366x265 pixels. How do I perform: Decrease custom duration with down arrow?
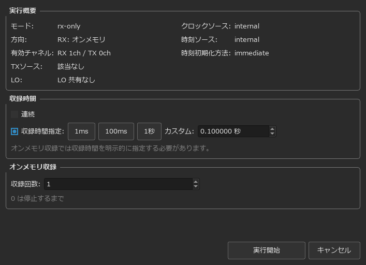pyautogui.click(x=272, y=134)
